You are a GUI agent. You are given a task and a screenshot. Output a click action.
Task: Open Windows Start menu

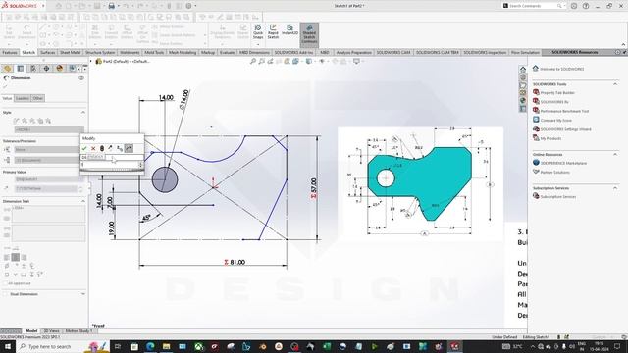coord(8,346)
